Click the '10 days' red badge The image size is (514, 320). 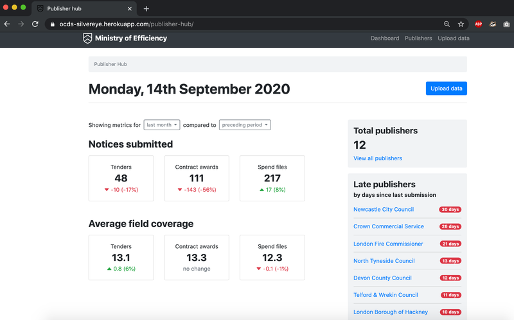[x=450, y=312]
